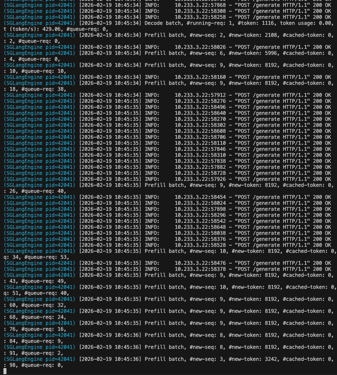337x375 pixels.
Task: Click the log line with address 10.233.3.22:58310
Action: tap(167, 155)
